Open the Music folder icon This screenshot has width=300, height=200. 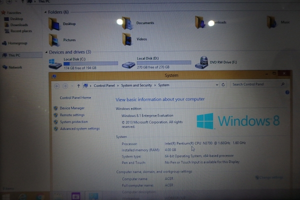coord(272,22)
